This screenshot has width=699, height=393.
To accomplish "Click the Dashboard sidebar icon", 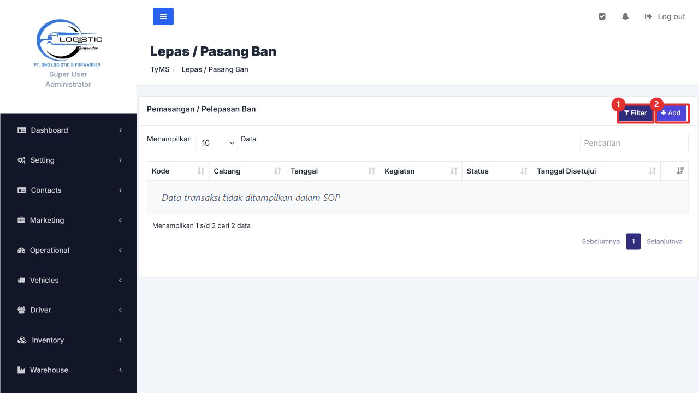I will pos(22,130).
